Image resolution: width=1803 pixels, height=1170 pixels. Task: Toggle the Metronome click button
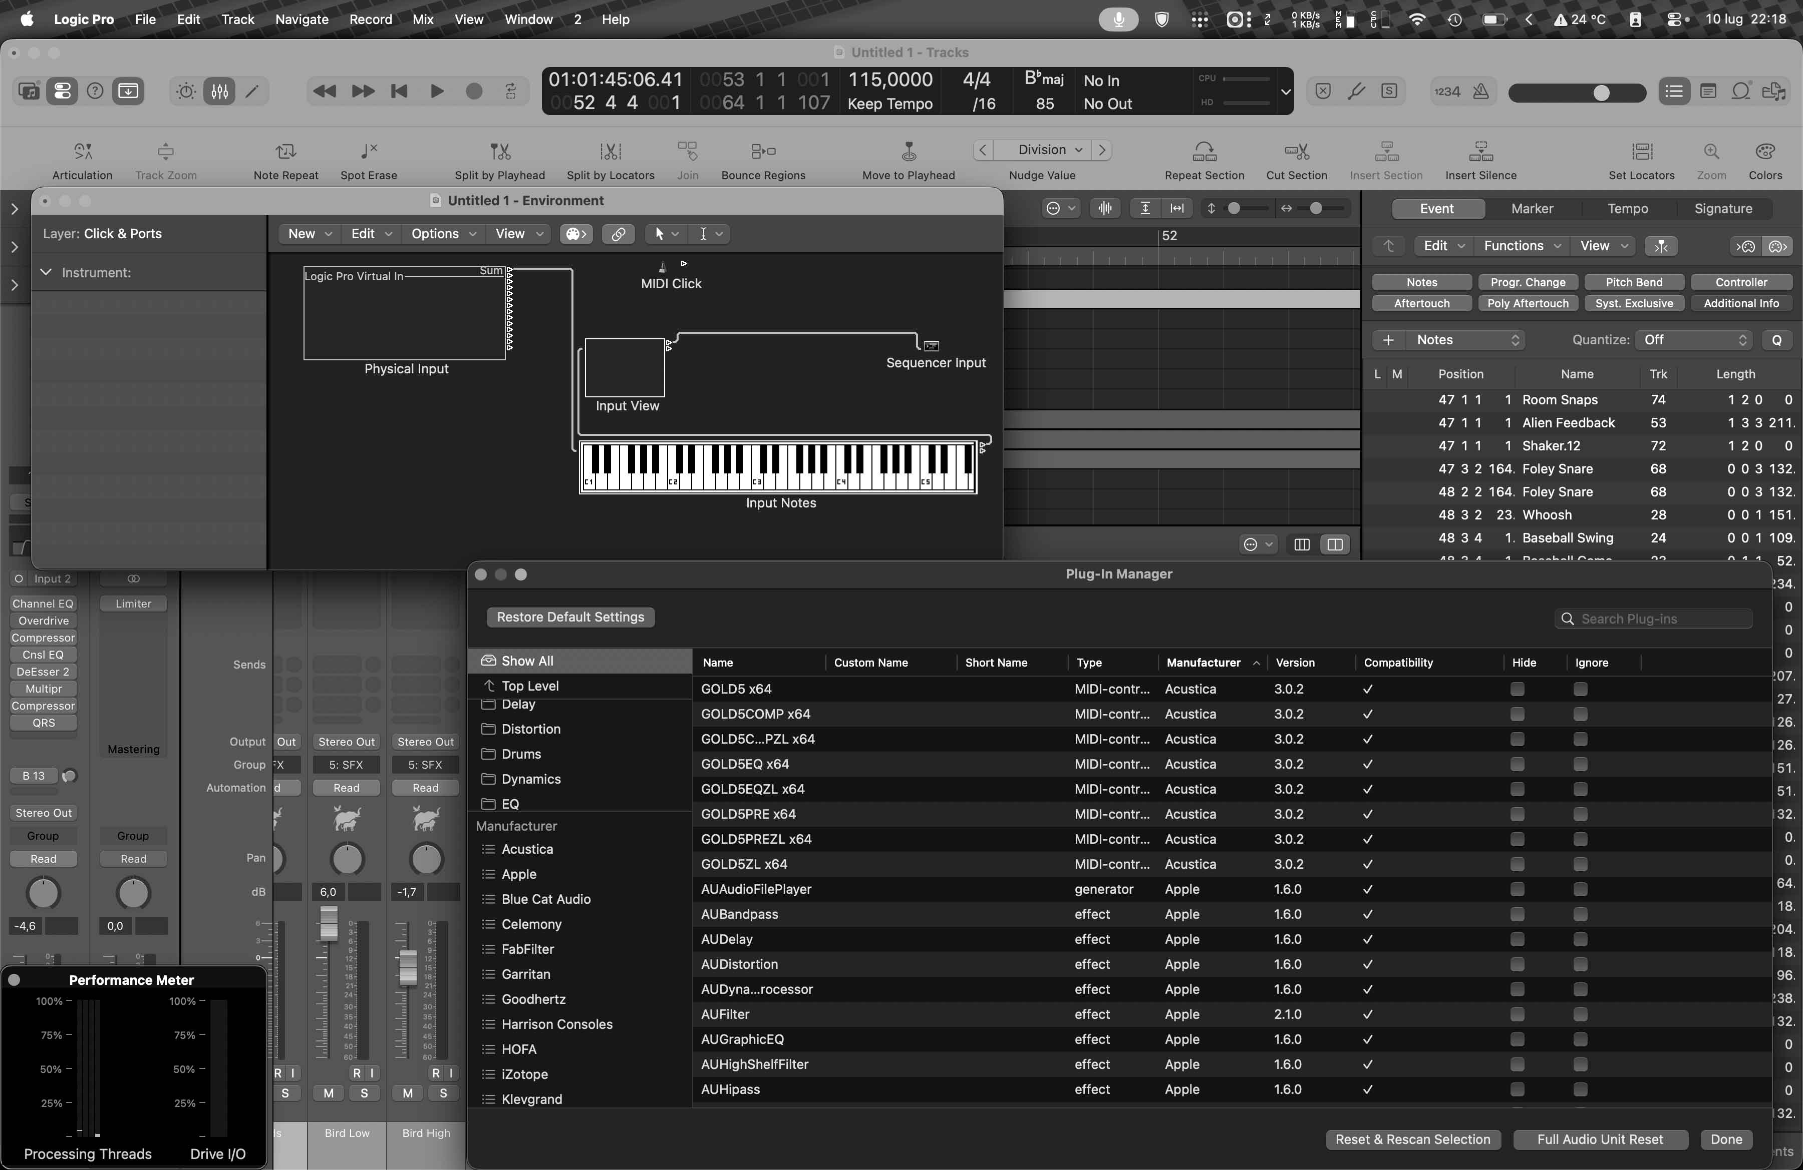(1480, 92)
